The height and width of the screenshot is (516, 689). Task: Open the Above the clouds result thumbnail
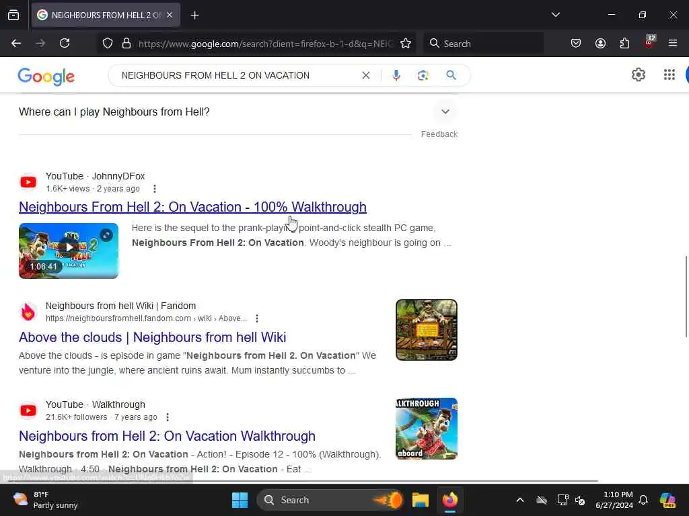point(426,330)
